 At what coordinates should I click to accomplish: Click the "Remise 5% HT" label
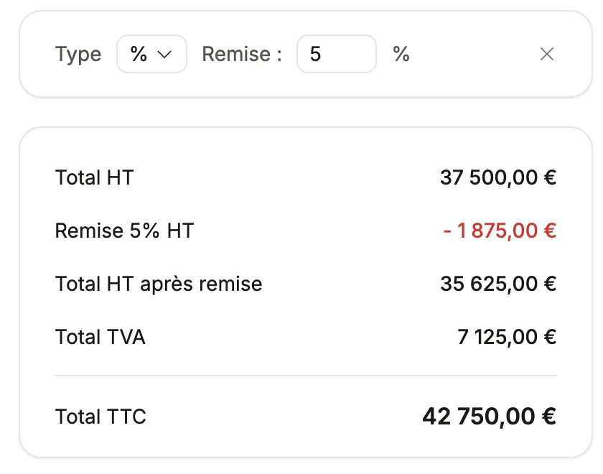(124, 231)
